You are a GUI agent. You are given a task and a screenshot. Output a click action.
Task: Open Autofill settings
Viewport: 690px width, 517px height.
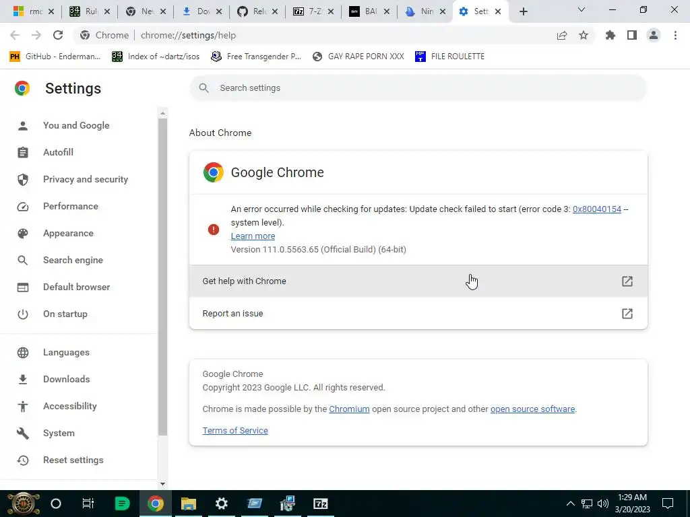(58, 153)
